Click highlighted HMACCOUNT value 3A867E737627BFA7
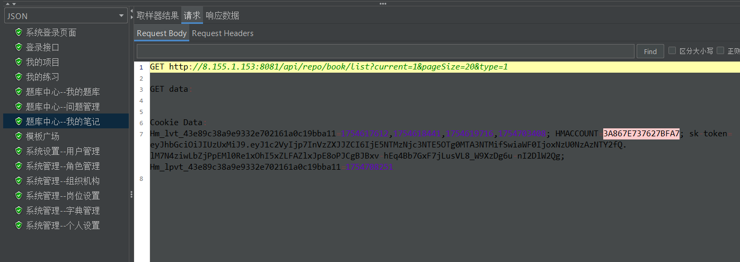This screenshot has width=740, height=262. click(641, 134)
